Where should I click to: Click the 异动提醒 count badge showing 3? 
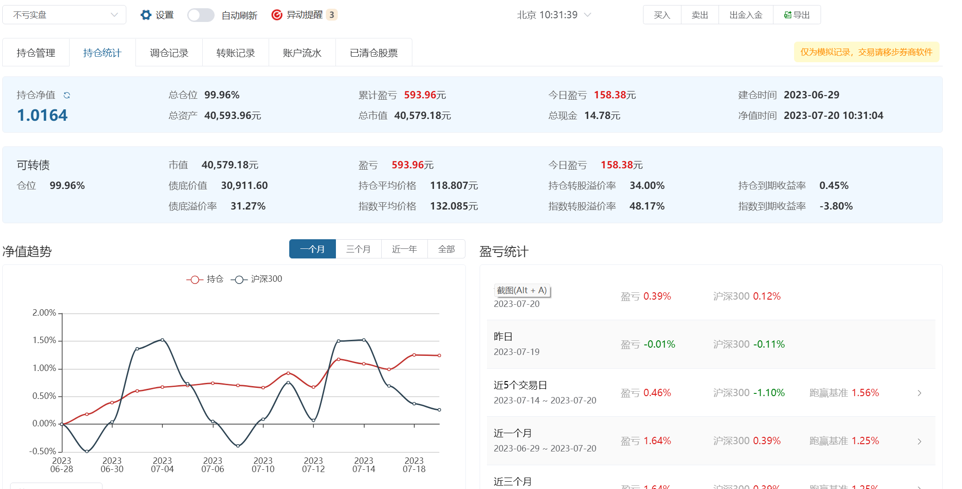(332, 15)
